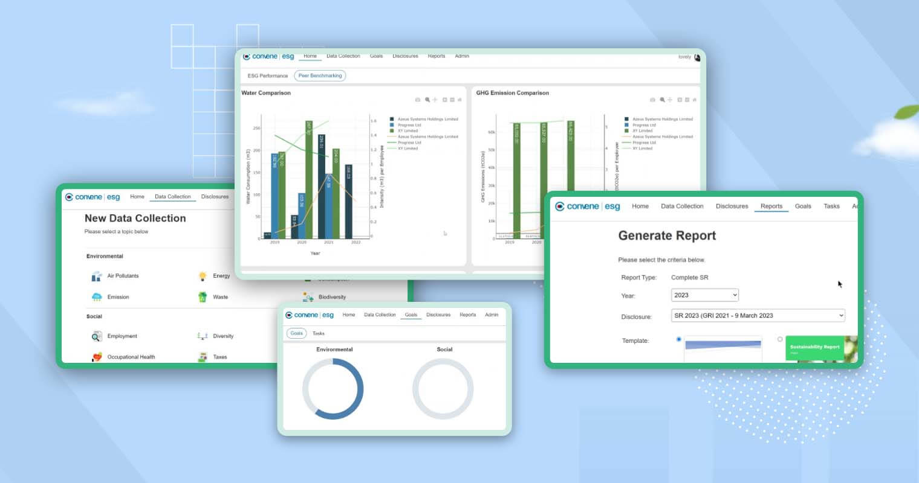Viewport: 919px width, 483px height.
Task: Open the Reports menu in Generate Report window
Action: coord(771,206)
